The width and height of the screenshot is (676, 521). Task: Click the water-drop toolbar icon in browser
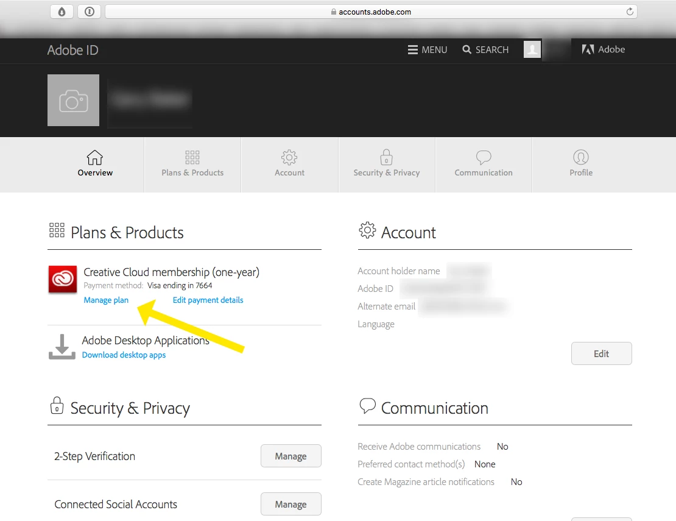point(62,12)
